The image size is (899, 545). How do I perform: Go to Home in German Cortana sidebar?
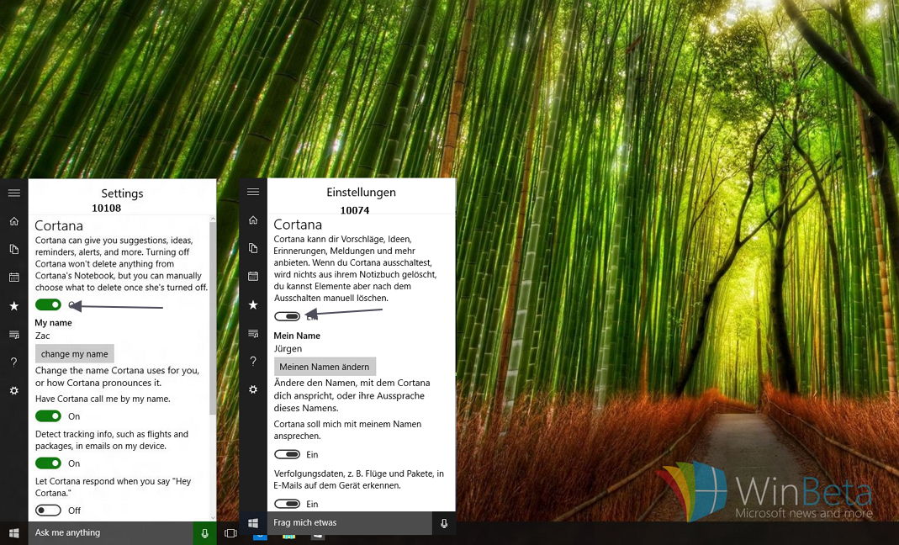point(253,220)
